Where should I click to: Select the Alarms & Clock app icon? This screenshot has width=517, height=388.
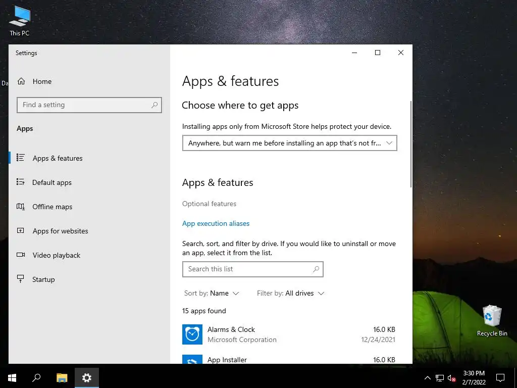coord(192,334)
